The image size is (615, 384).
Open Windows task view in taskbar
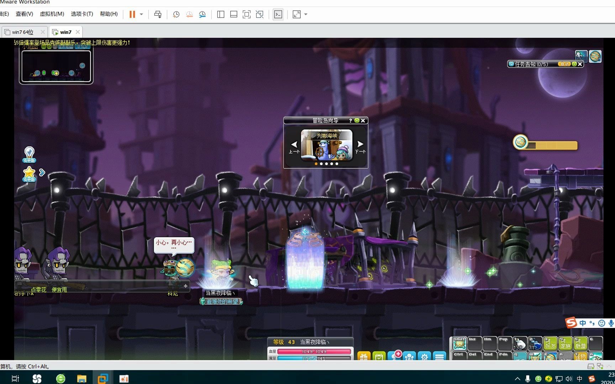pyautogui.click(x=15, y=379)
